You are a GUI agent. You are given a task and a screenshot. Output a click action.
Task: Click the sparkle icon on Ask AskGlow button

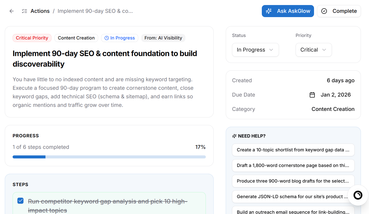tap(268, 11)
